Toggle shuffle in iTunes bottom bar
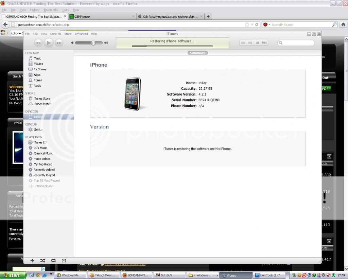Viewport: 348px width, 279px height. [42, 261]
